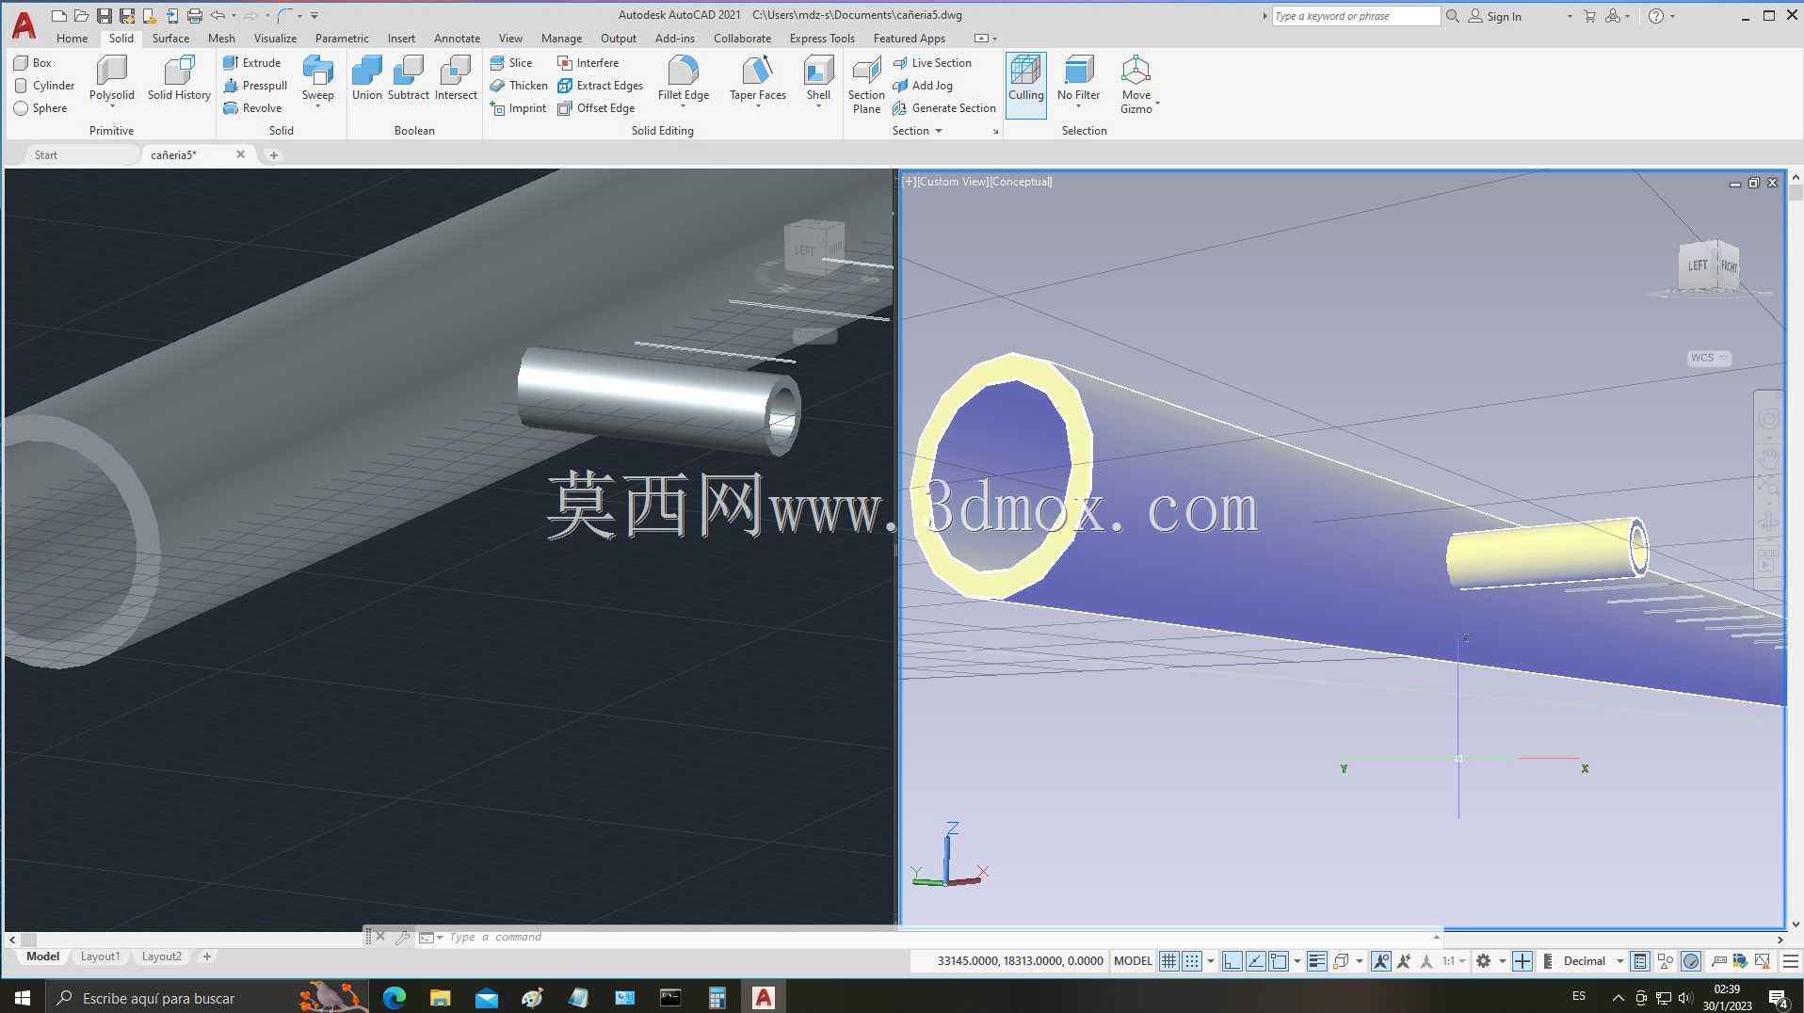Viewport: 1804px width, 1013px height.
Task: Expand the Section panel
Action: 918,130
